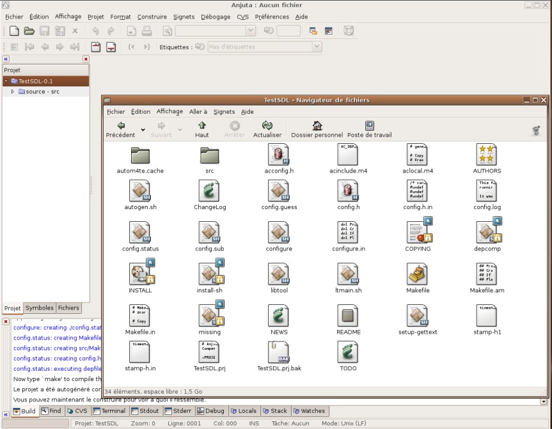Select the autogen.sh script icon
The width and height of the screenshot is (552, 429).
(140, 191)
